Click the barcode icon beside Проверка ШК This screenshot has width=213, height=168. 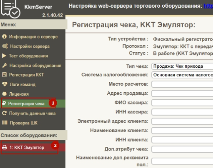point(5,123)
